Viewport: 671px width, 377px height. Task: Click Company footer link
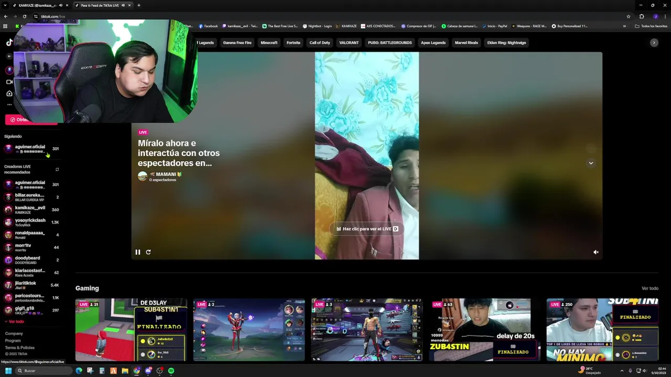coord(14,334)
